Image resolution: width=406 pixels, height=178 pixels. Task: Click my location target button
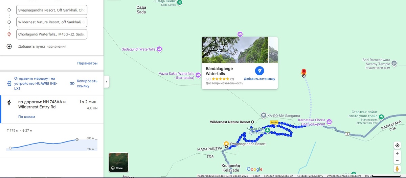397,145
